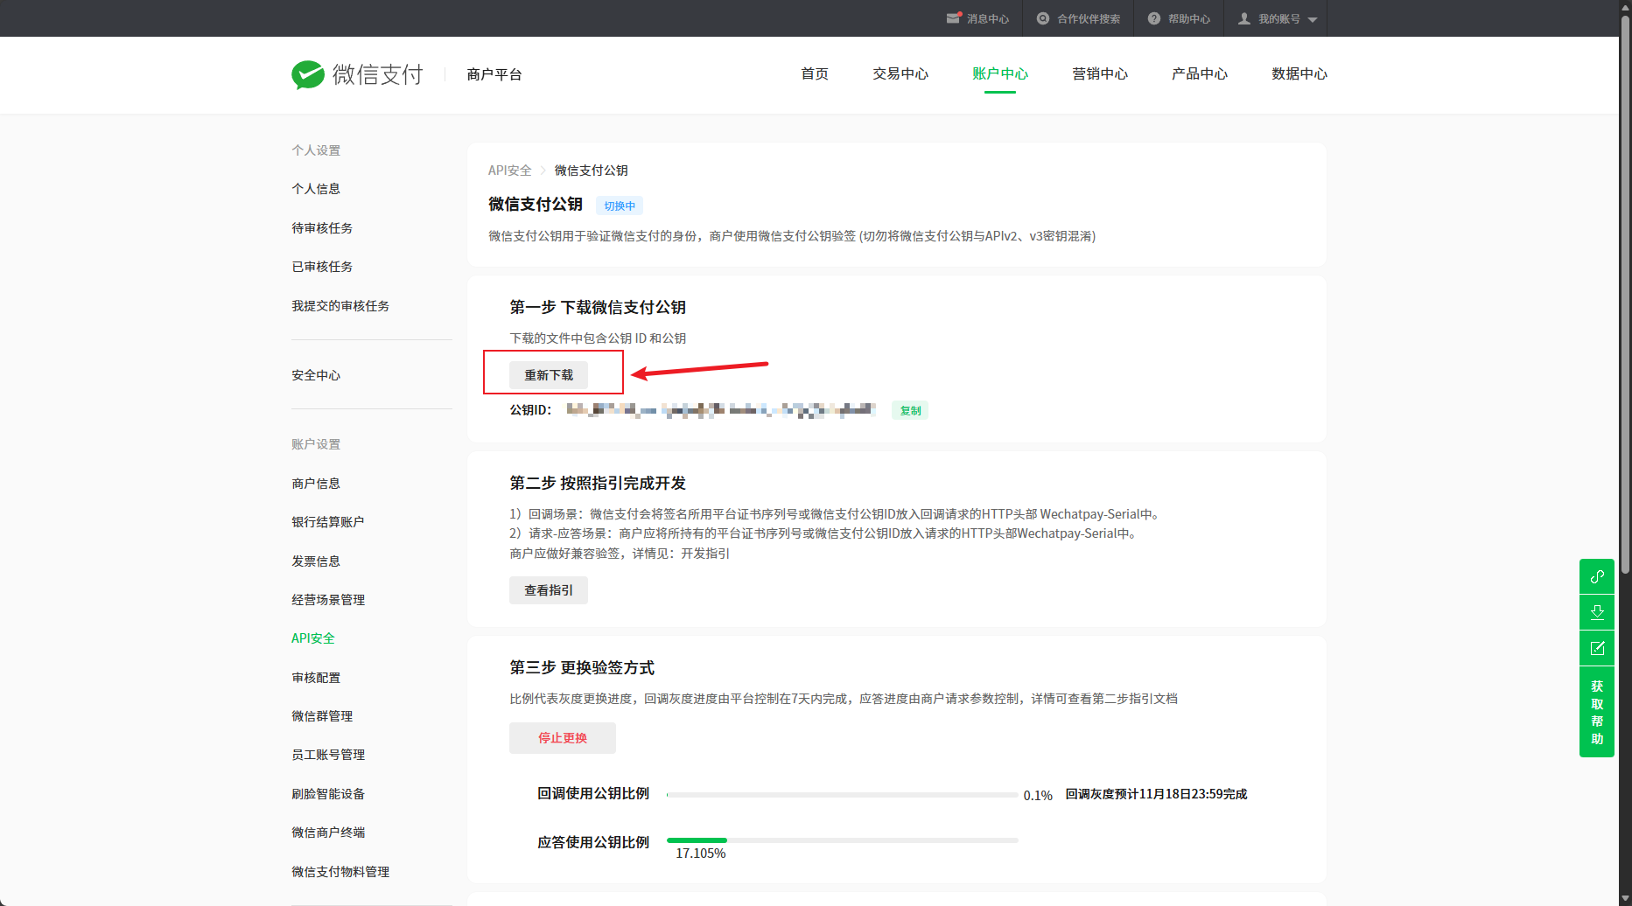
Task: Copy the public key ID with 复制
Action: click(910, 411)
